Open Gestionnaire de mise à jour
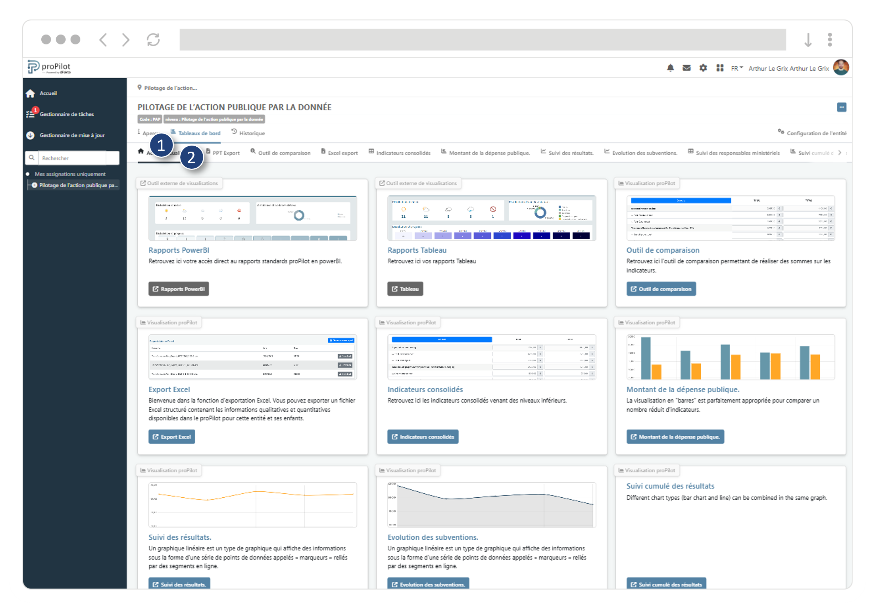The height and width of the screenshot is (613, 875). 65,135
